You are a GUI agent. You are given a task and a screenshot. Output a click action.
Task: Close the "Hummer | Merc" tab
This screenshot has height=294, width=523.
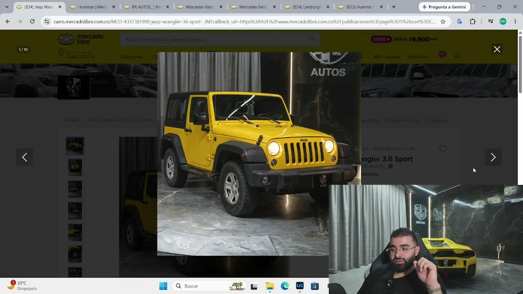click(114, 7)
